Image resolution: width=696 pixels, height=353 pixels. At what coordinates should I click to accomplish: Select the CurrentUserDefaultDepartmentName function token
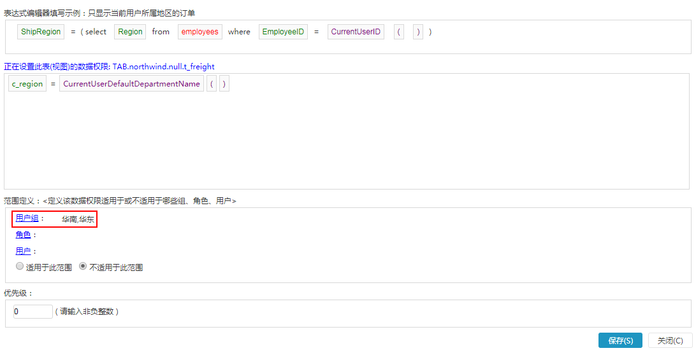pyautogui.click(x=131, y=84)
